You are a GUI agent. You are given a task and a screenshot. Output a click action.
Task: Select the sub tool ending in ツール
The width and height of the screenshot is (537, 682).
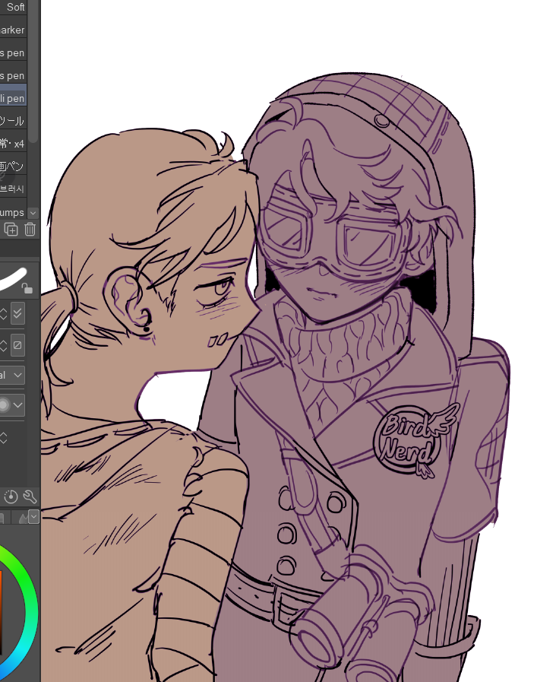click(14, 121)
